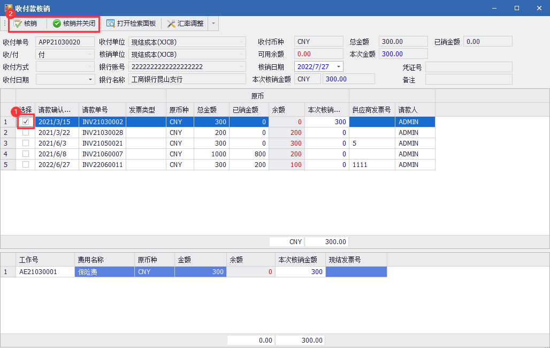Image resolution: width=550 pixels, height=348 pixels.
Task: Click the 本次核销金额 value 300.00 field
Action: coord(348,79)
